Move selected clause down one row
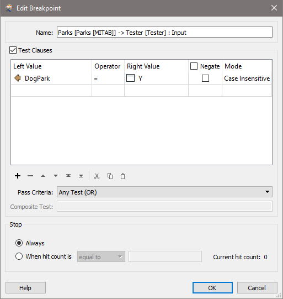Viewport: 283px width, 299px height. click(56, 176)
